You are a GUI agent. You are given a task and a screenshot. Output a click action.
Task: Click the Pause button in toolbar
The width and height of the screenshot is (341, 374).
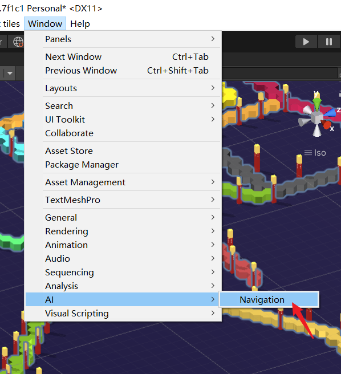point(329,42)
